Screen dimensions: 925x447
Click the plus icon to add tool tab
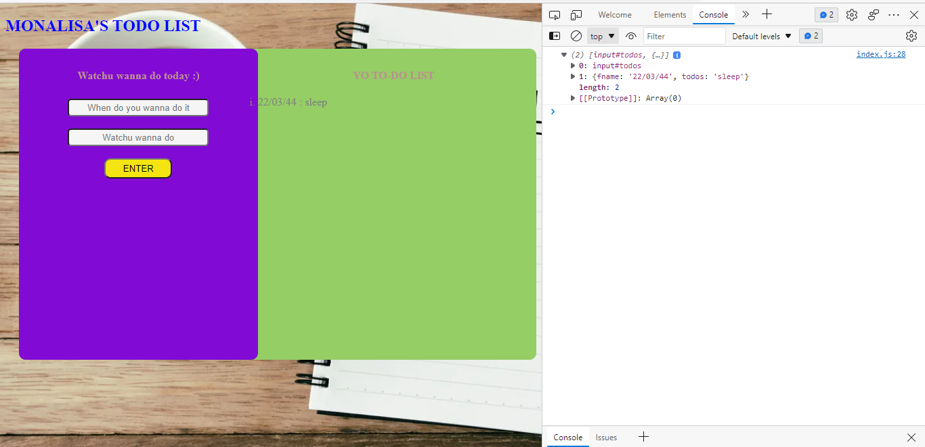tap(767, 14)
